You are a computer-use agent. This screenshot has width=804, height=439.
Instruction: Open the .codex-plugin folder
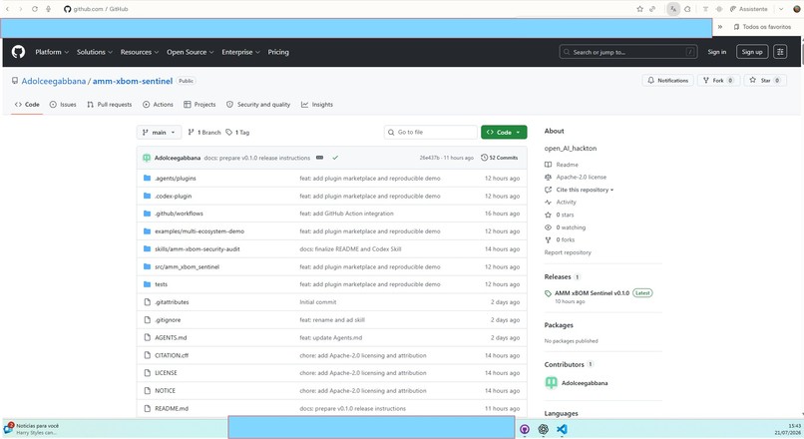coord(174,196)
